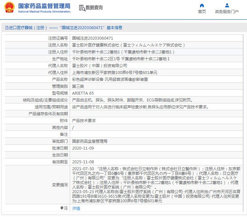Click the 代理人名称 label
Viewport: 247px width, 217px height.
tap(58, 66)
